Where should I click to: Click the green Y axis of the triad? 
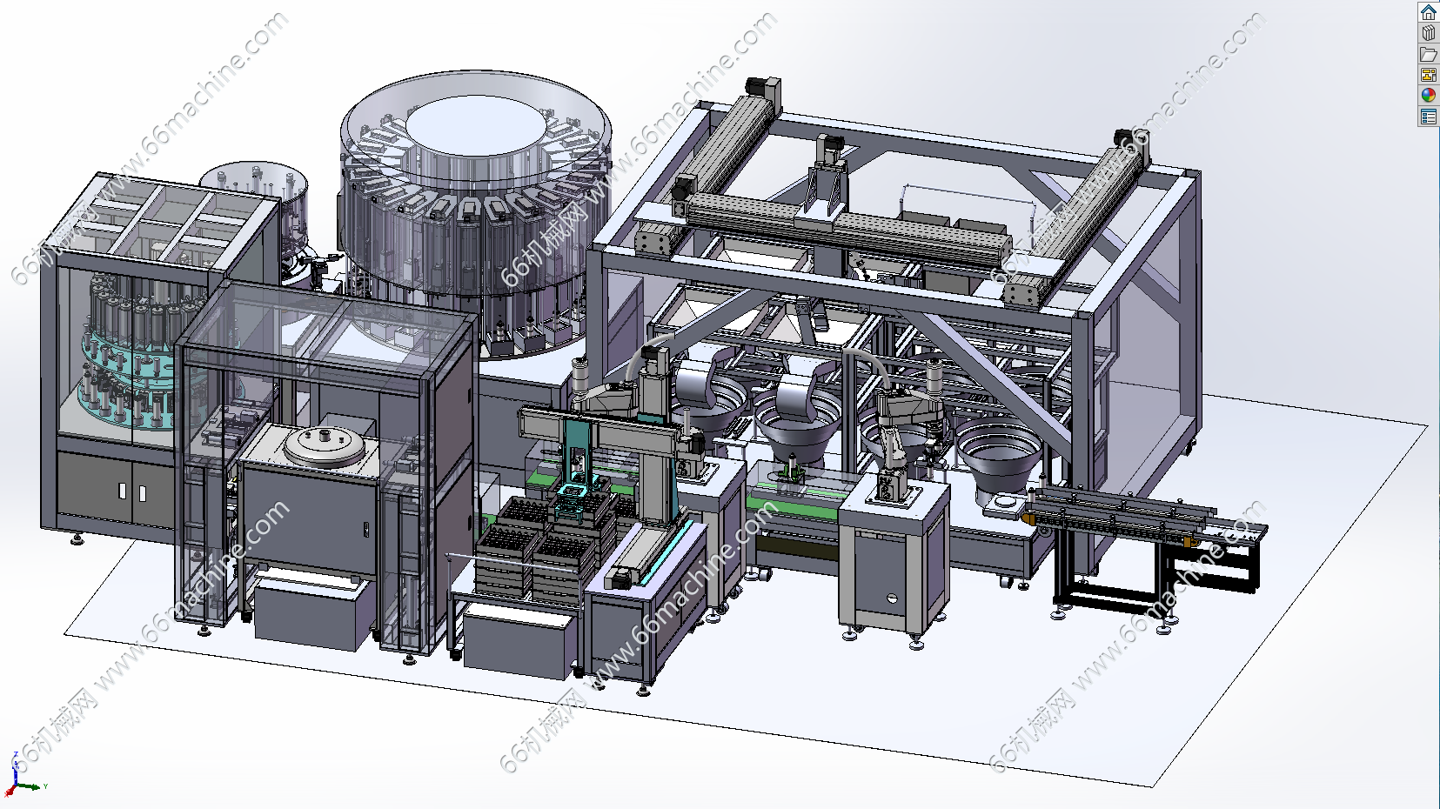(x=35, y=786)
